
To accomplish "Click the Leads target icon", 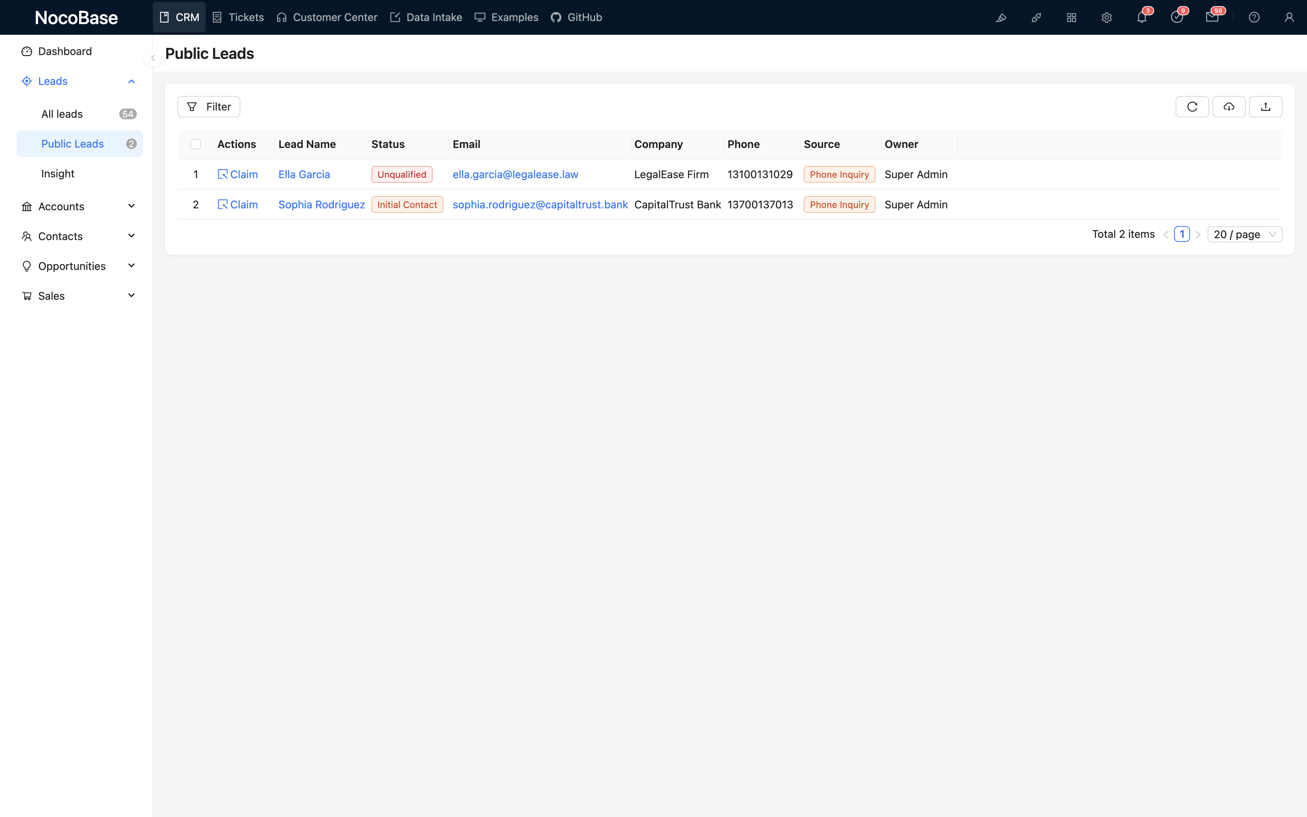I will (26, 81).
